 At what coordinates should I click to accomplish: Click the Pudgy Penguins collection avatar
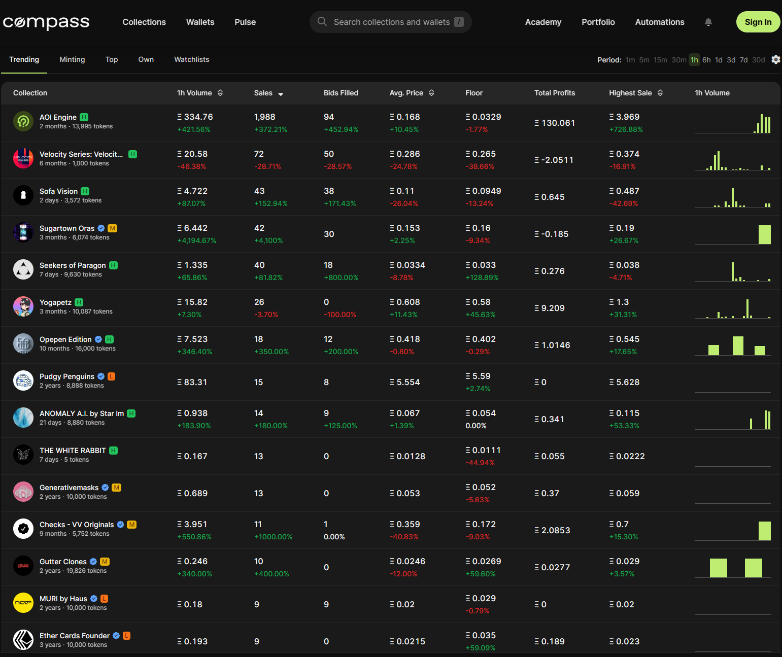tap(23, 381)
